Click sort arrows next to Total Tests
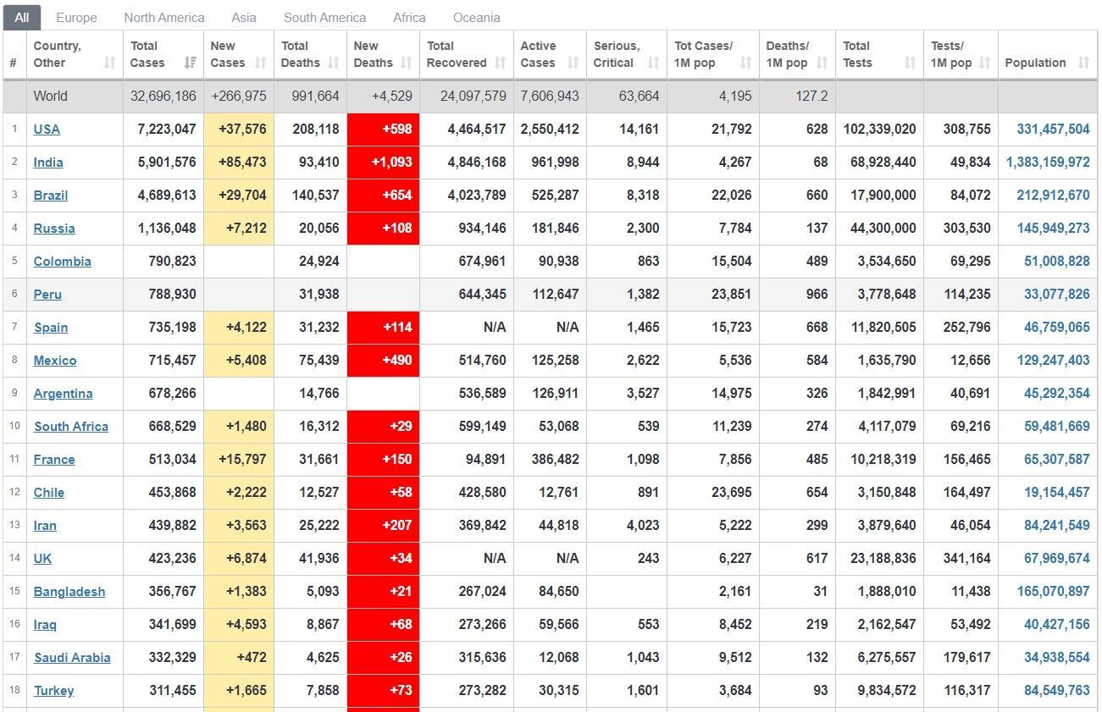 click(910, 63)
